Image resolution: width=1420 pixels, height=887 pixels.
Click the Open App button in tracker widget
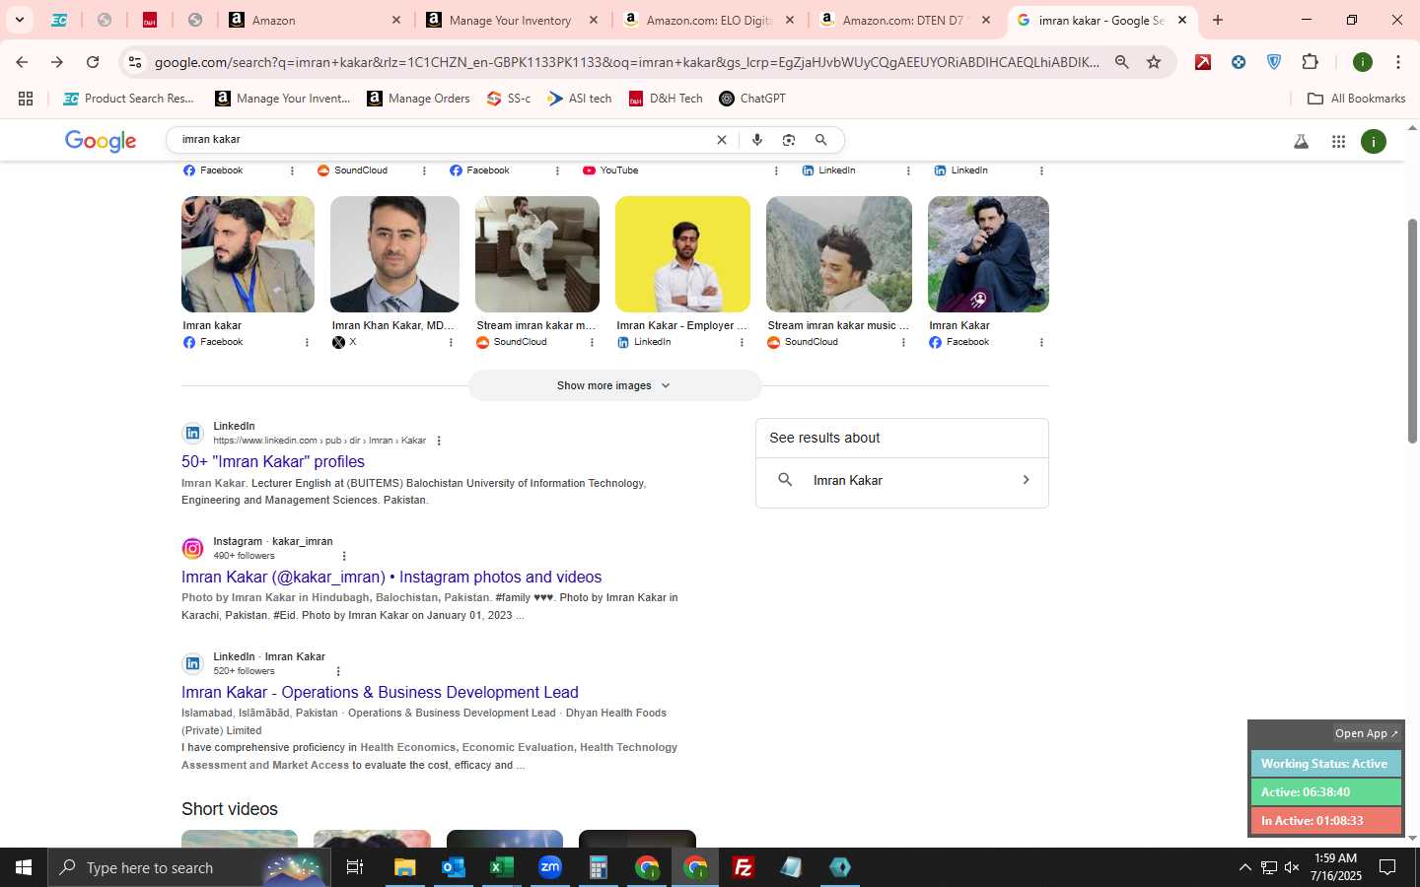pyautogui.click(x=1367, y=733)
